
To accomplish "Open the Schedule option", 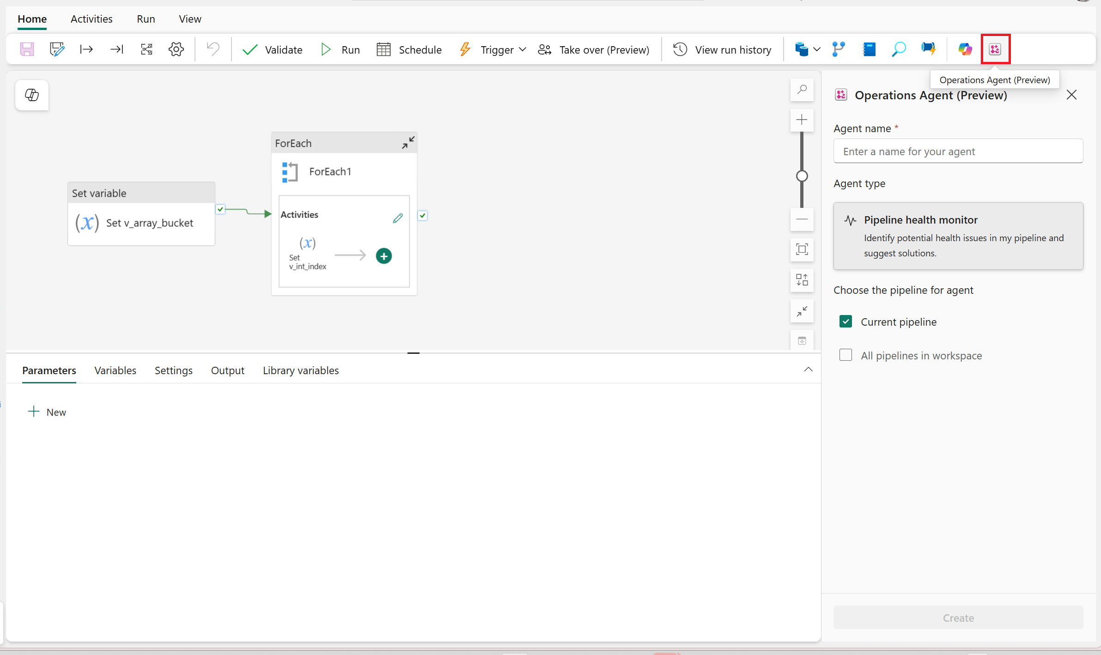I will click(x=409, y=49).
